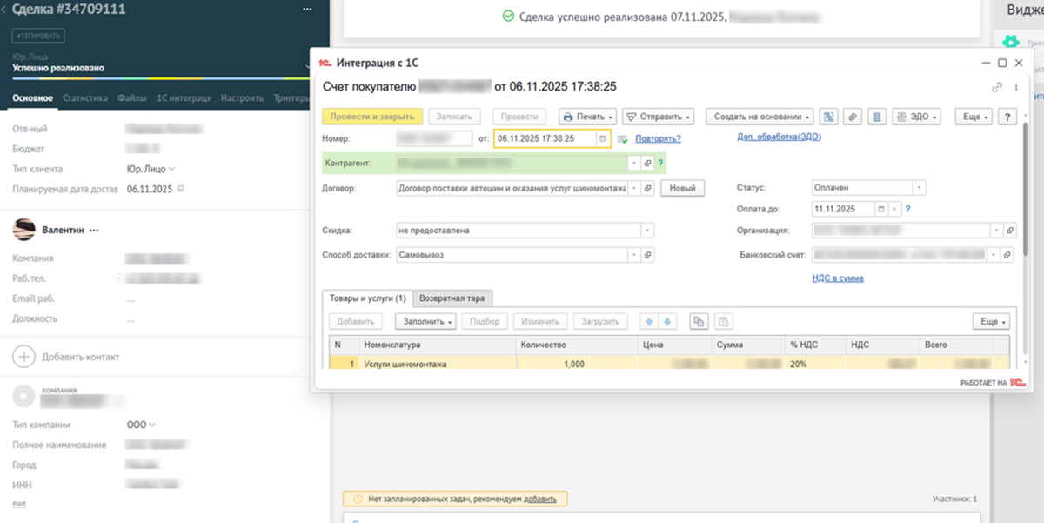Screen dimensions: 1044x523
Task: Expand the Отправить dropdown button
Action: [658, 117]
